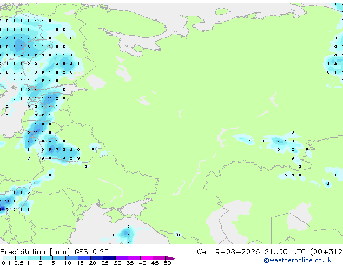Pick the 20–25 mm legend swatch
This screenshot has width=343, height=265.
click(96, 258)
